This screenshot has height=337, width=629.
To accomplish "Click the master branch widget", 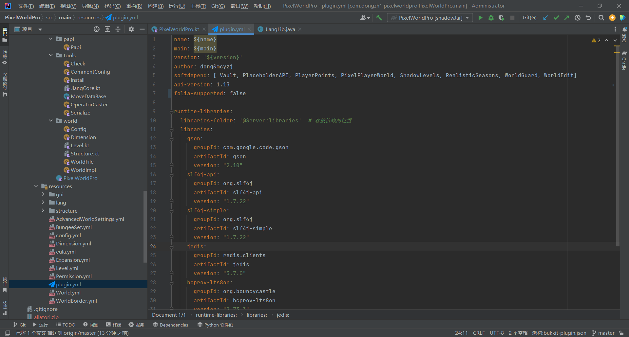I will [x=603, y=333].
